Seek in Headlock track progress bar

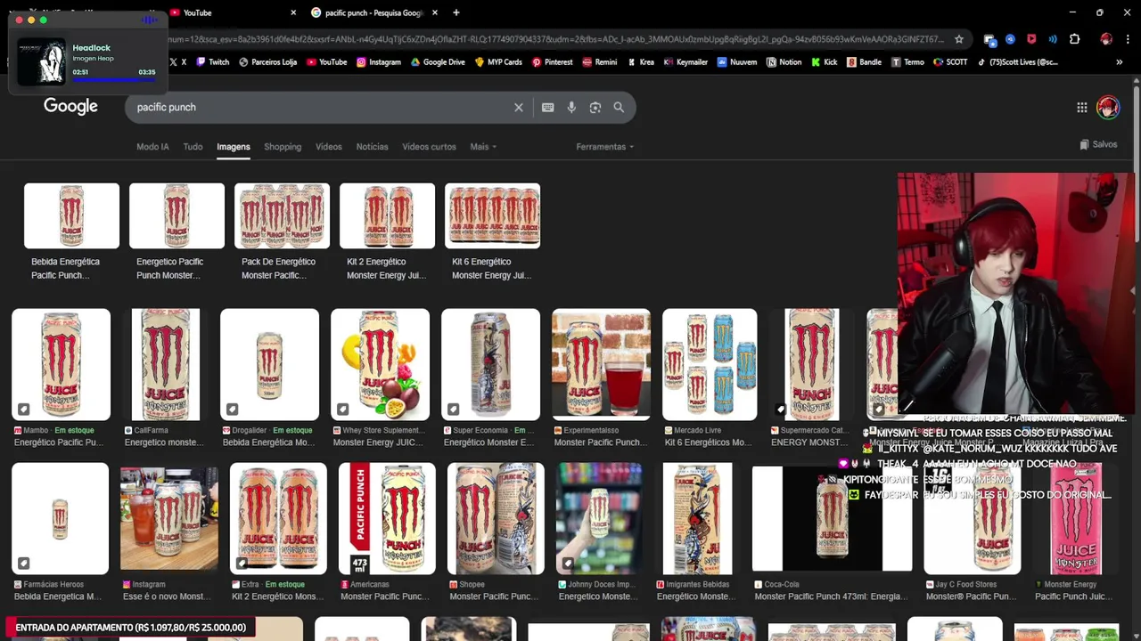pos(114,79)
